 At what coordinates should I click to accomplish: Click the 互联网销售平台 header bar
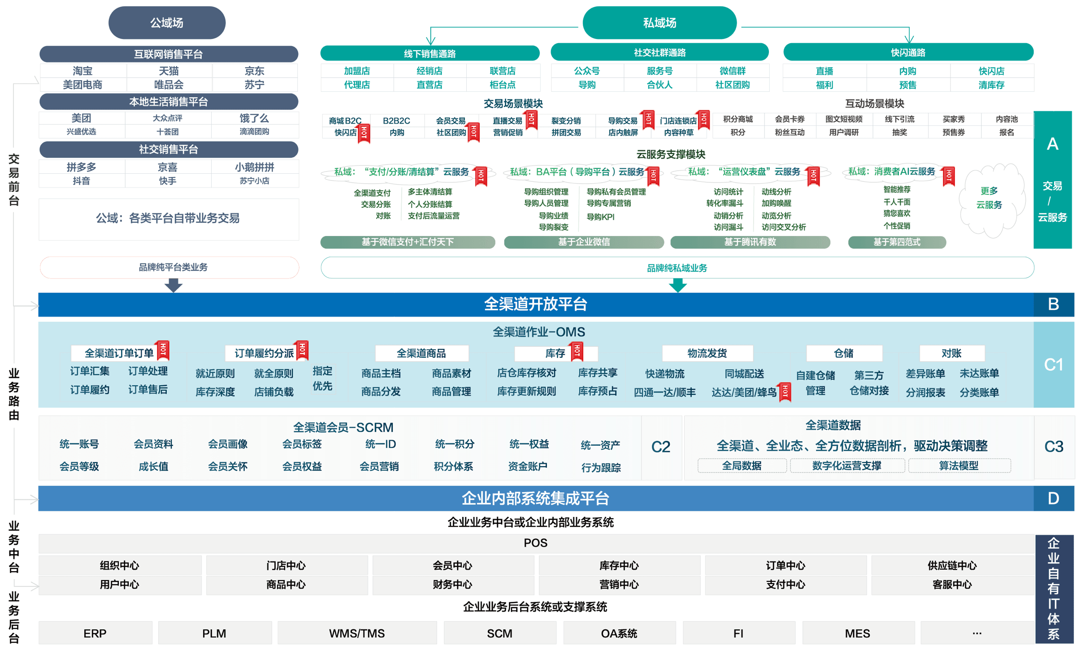(x=169, y=54)
